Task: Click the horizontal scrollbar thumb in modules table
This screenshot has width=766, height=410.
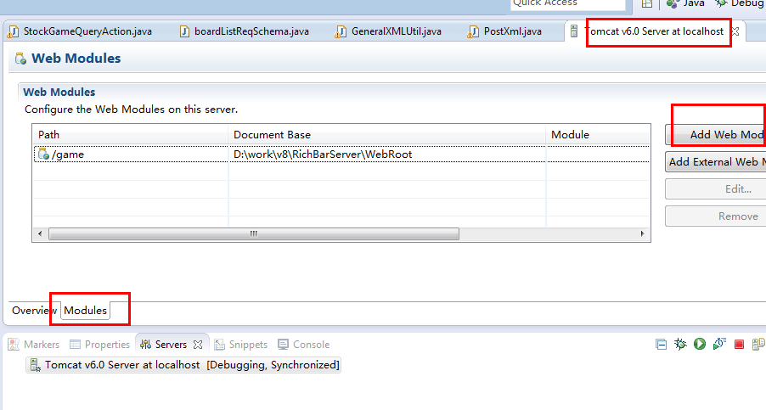Action: coord(254,233)
